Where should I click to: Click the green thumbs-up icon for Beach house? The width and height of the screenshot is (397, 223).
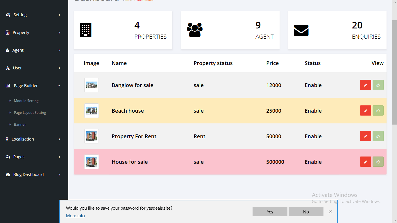click(x=378, y=111)
